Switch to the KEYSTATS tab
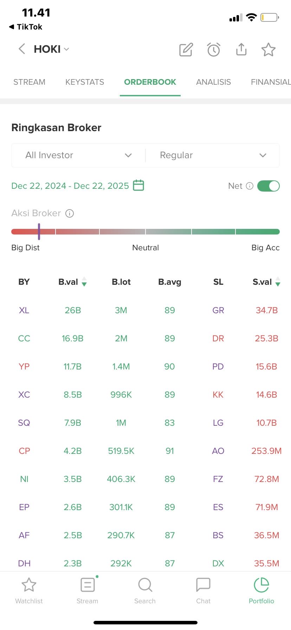Screen dimensions: 291x630 click(85, 82)
